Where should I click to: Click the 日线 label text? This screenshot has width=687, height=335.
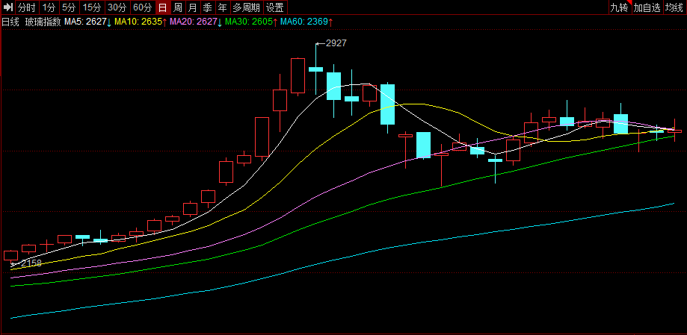pyautogui.click(x=10, y=22)
